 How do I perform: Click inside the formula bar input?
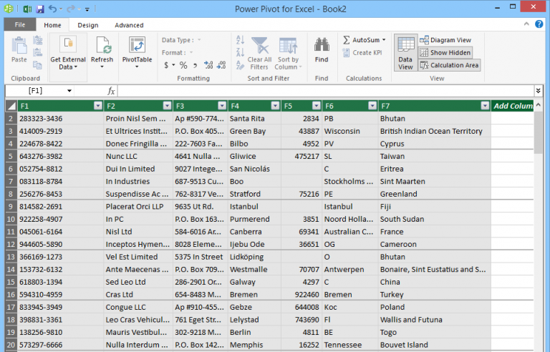[x=326, y=91]
